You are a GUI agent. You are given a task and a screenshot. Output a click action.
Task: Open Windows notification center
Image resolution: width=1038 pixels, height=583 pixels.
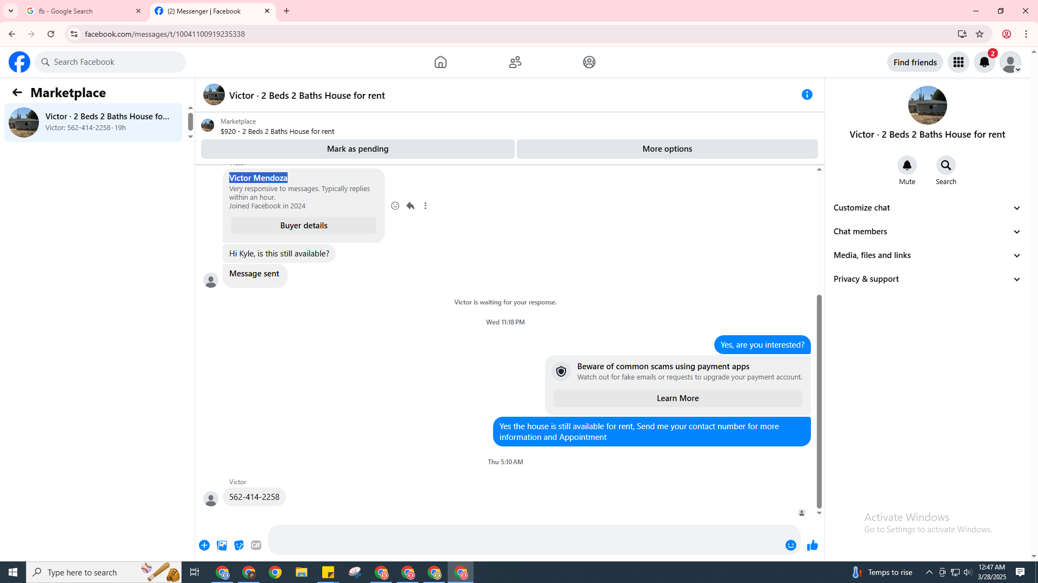coord(1021,572)
